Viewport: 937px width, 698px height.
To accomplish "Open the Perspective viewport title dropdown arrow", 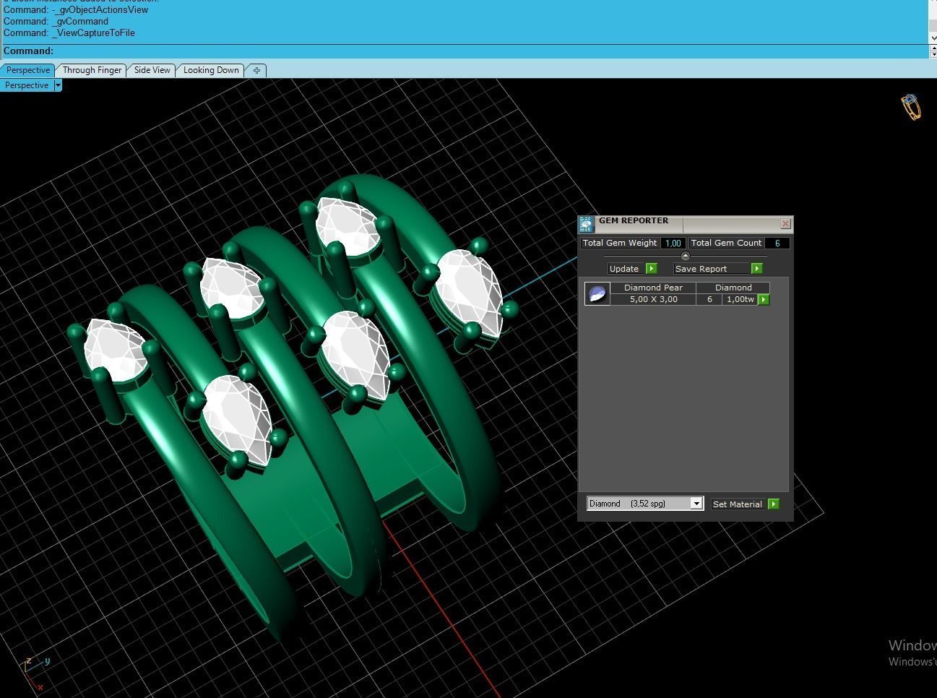I will [x=58, y=85].
